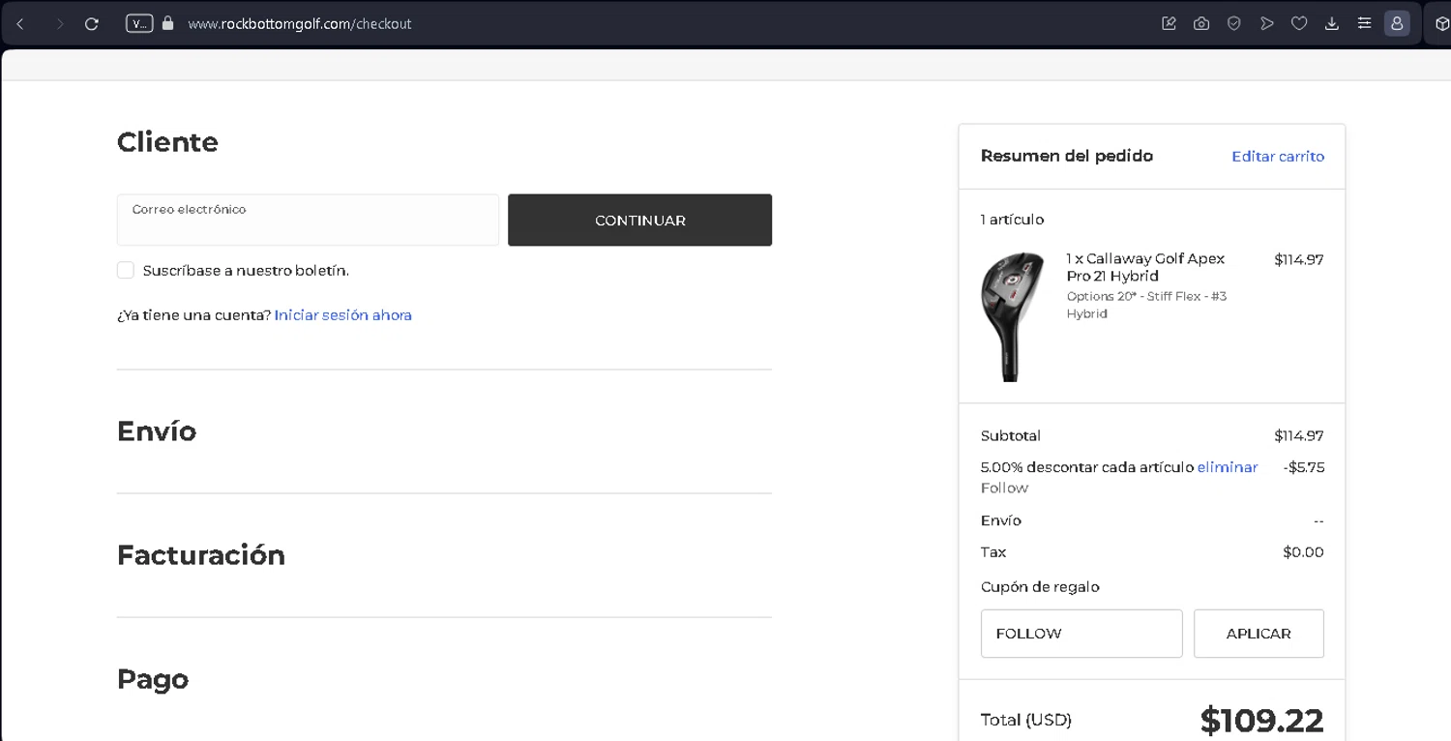This screenshot has height=741, width=1451.
Task: Click the APLICAR coupon button
Action: 1259,634
